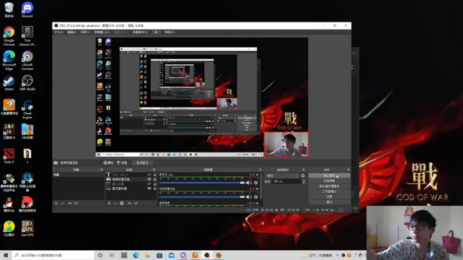Select the 显示器采集 source row
The height and width of the screenshot is (260, 463).
tap(131, 188)
